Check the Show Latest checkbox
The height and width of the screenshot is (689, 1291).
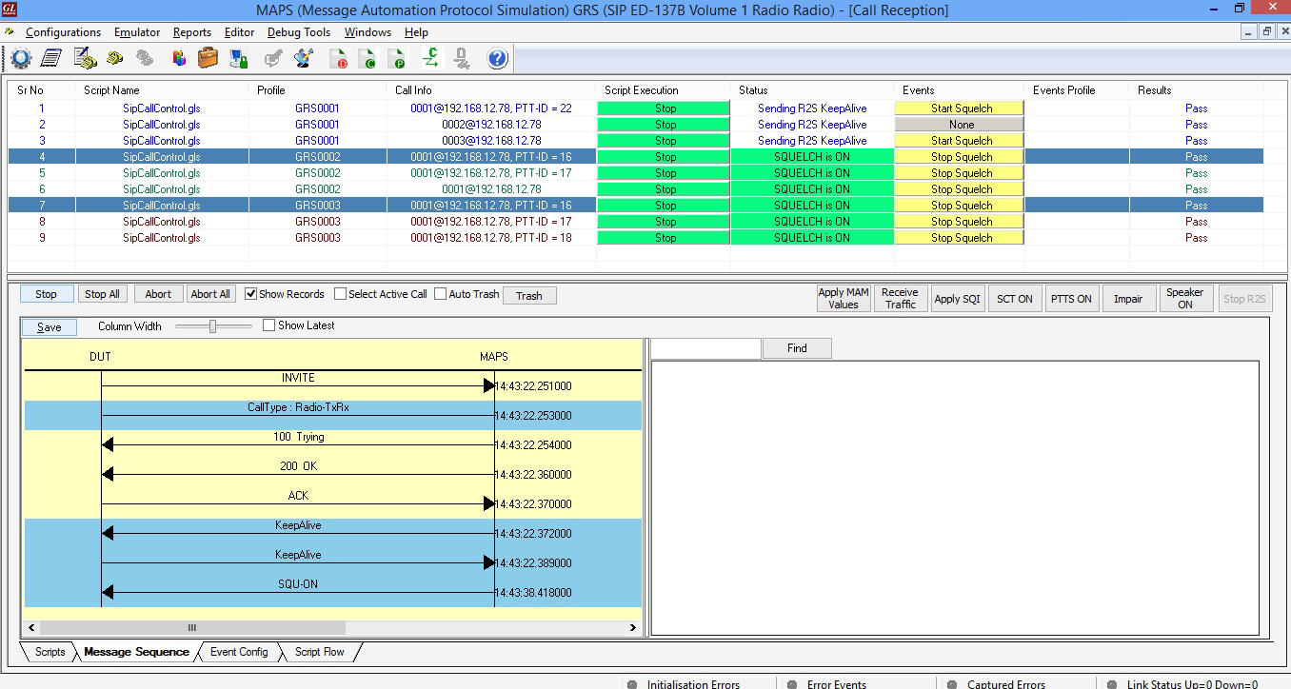(x=269, y=325)
